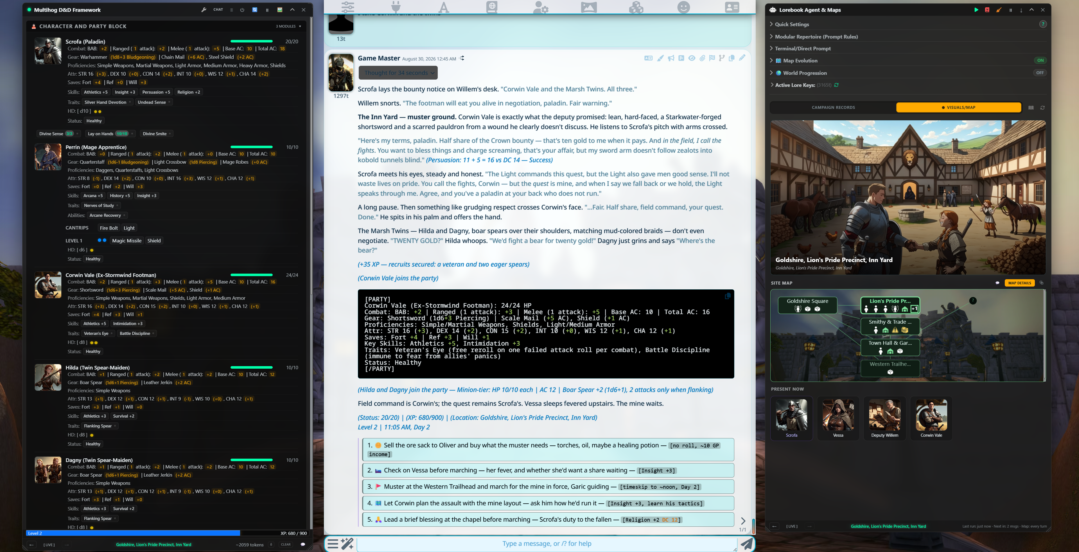The height and width of the screenshot is (552, 1079).
Task: Select the Smithy & Trade map node
Action: tap(890, 326)
